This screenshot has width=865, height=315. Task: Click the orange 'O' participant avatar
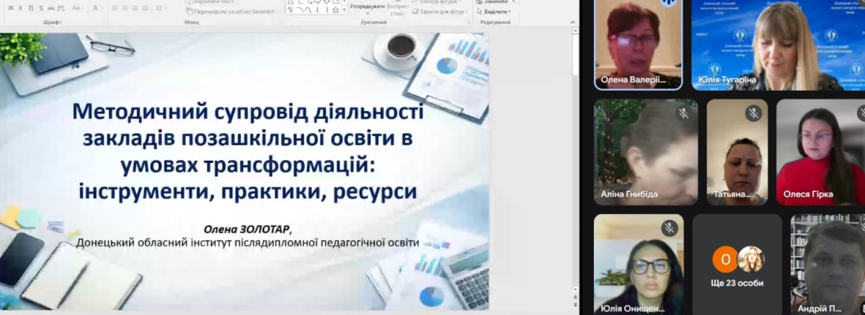(724, 259)
